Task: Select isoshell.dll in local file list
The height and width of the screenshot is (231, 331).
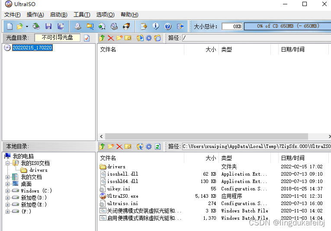Action: (x=122, y=174)
